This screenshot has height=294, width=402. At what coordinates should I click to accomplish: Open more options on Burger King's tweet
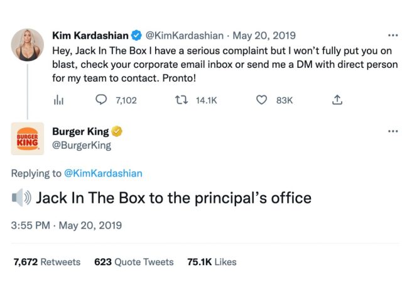click(393, 131)
